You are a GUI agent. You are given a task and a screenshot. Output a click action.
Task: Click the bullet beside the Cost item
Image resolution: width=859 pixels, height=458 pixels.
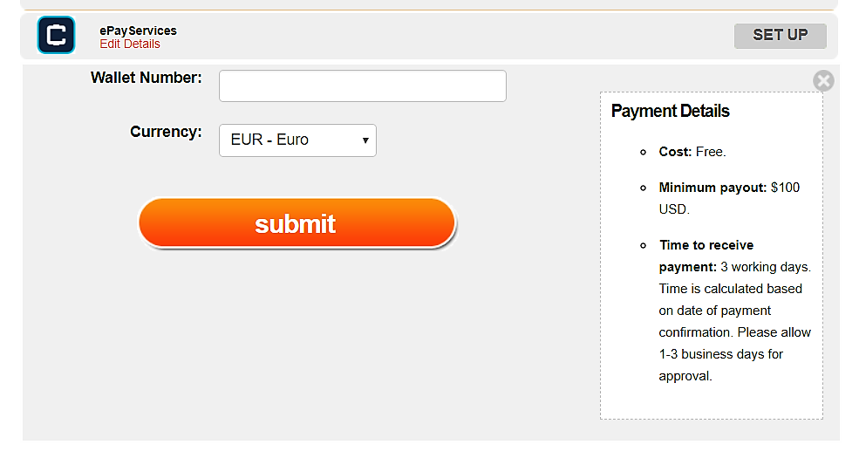643,152
